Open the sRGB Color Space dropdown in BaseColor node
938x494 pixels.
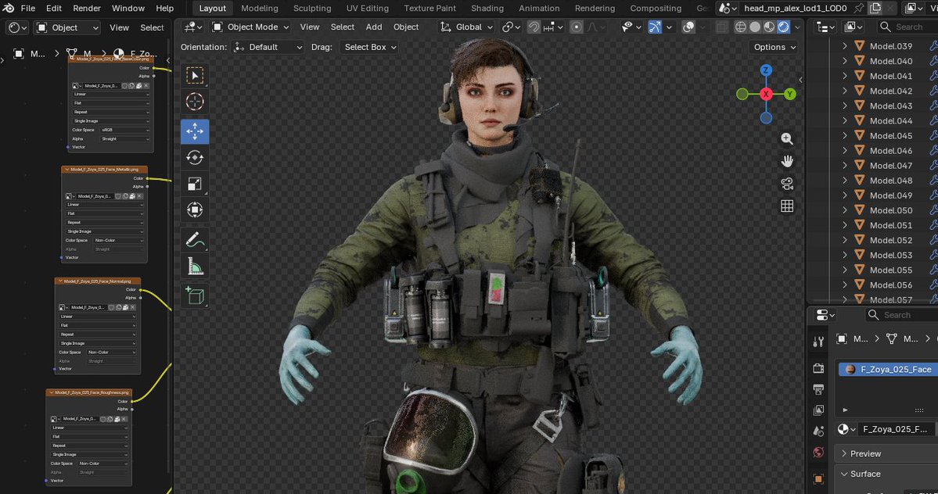coord(125,130)
